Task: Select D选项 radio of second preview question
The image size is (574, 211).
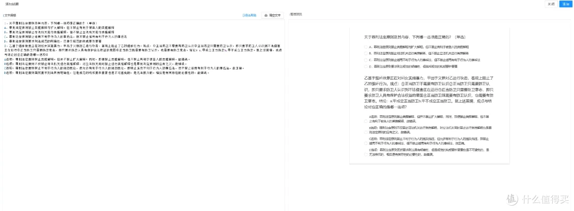Action: coord(366,155)
